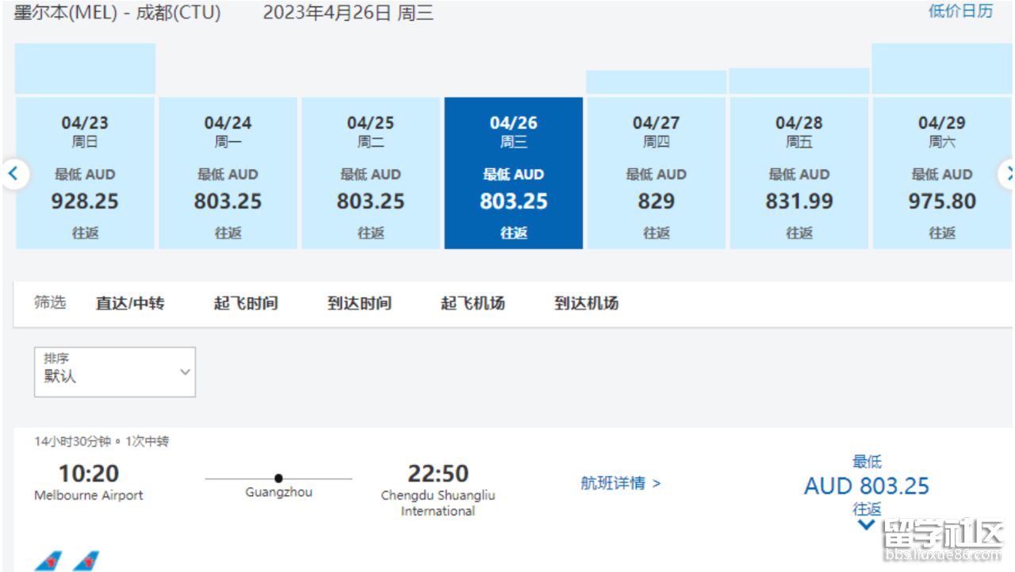
Task: Go to previous dates with left arrow
Action: [x=13, y=174]
